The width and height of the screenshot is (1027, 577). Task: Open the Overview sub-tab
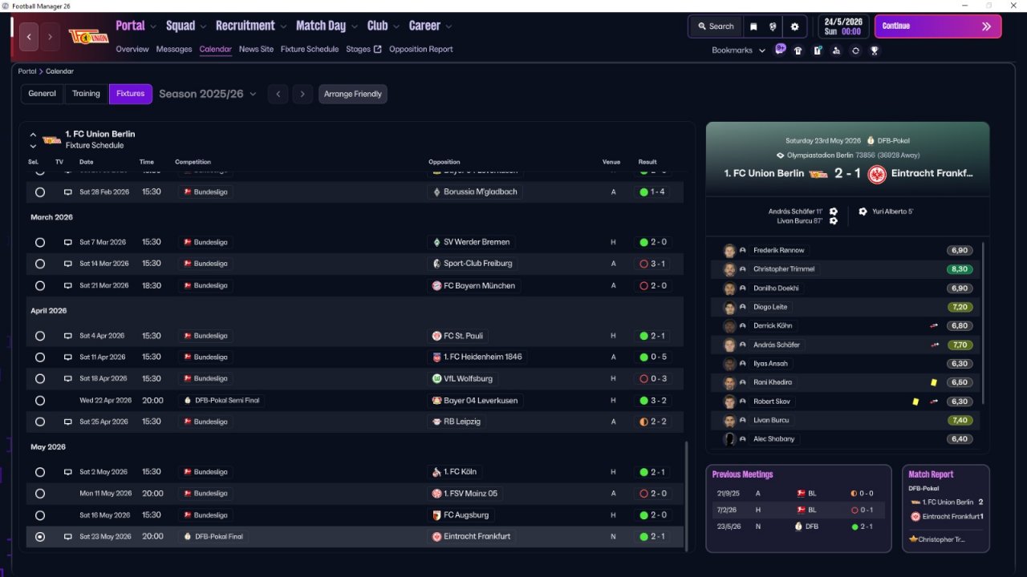coord(132,49)
